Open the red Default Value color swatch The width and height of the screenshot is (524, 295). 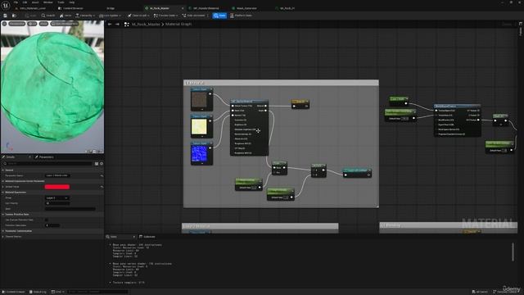coord(57,187)
